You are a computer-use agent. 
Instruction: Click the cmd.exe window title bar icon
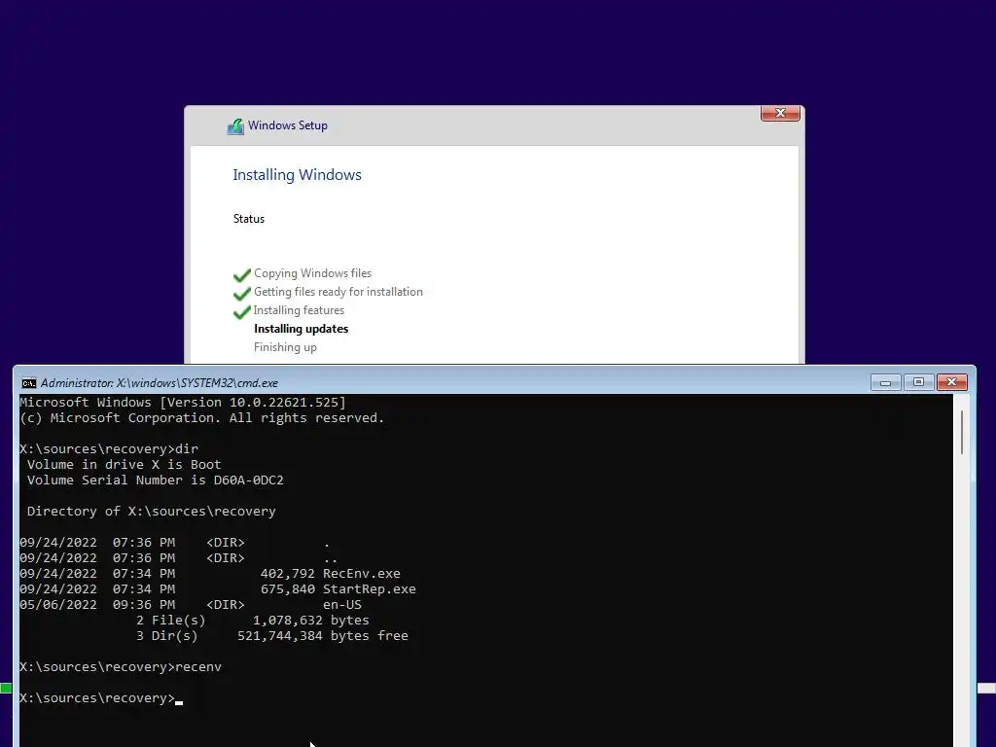(28, 383)
